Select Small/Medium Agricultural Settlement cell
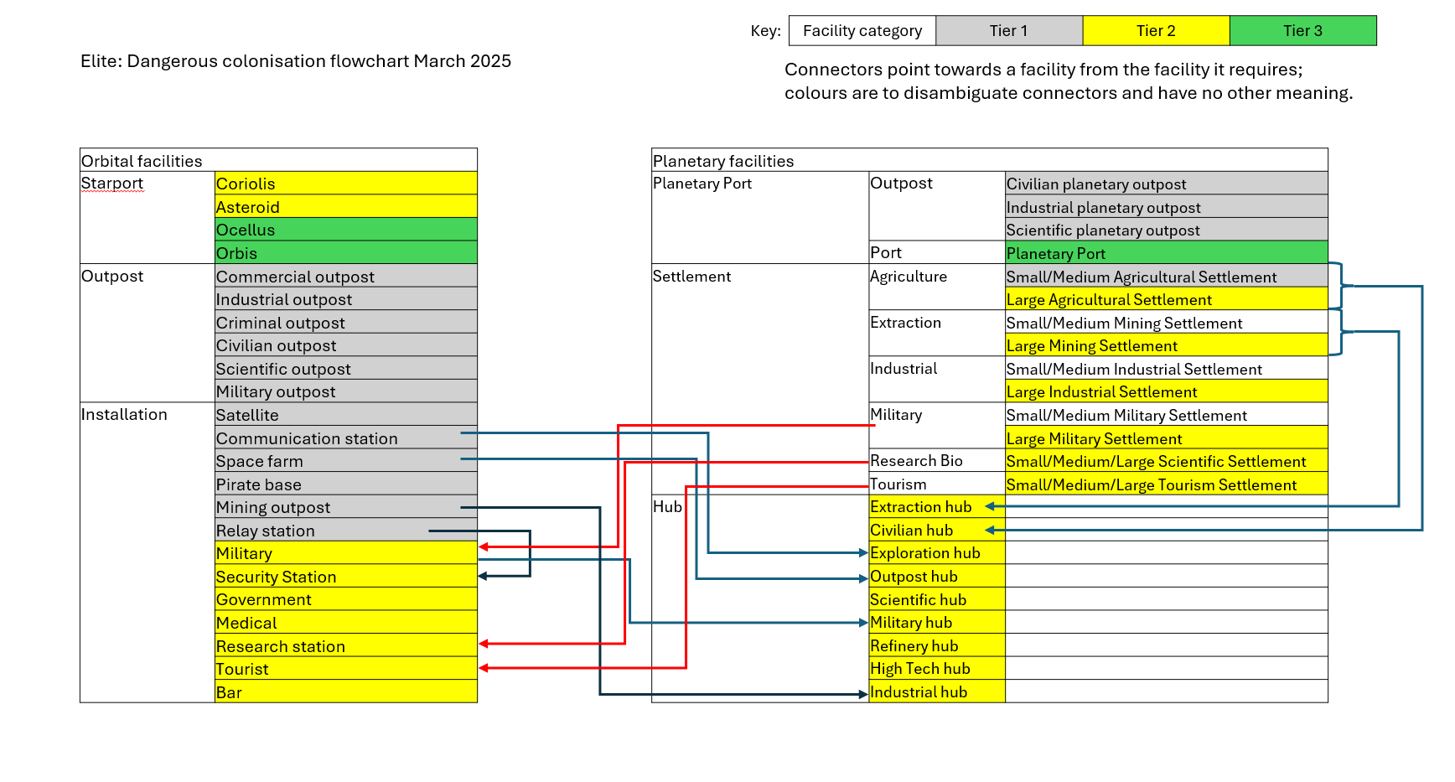 click(1167, 276)
